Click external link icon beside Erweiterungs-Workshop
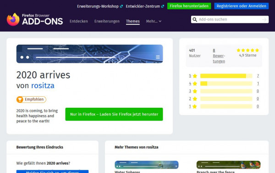 [121, 6]
